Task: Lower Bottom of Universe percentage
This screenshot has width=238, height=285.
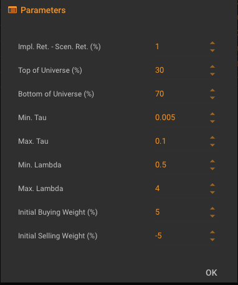Action: (212, 98)
